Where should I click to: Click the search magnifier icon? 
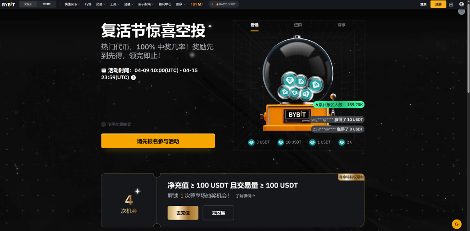coord(212,4)
